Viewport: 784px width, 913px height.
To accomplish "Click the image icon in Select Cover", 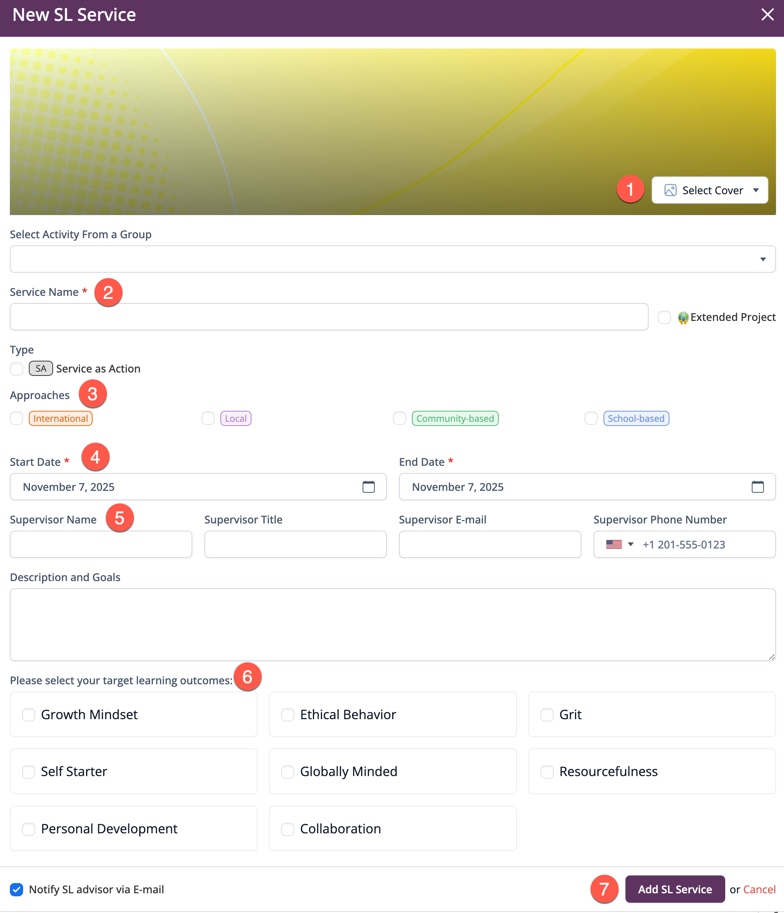I will (670, 190).
